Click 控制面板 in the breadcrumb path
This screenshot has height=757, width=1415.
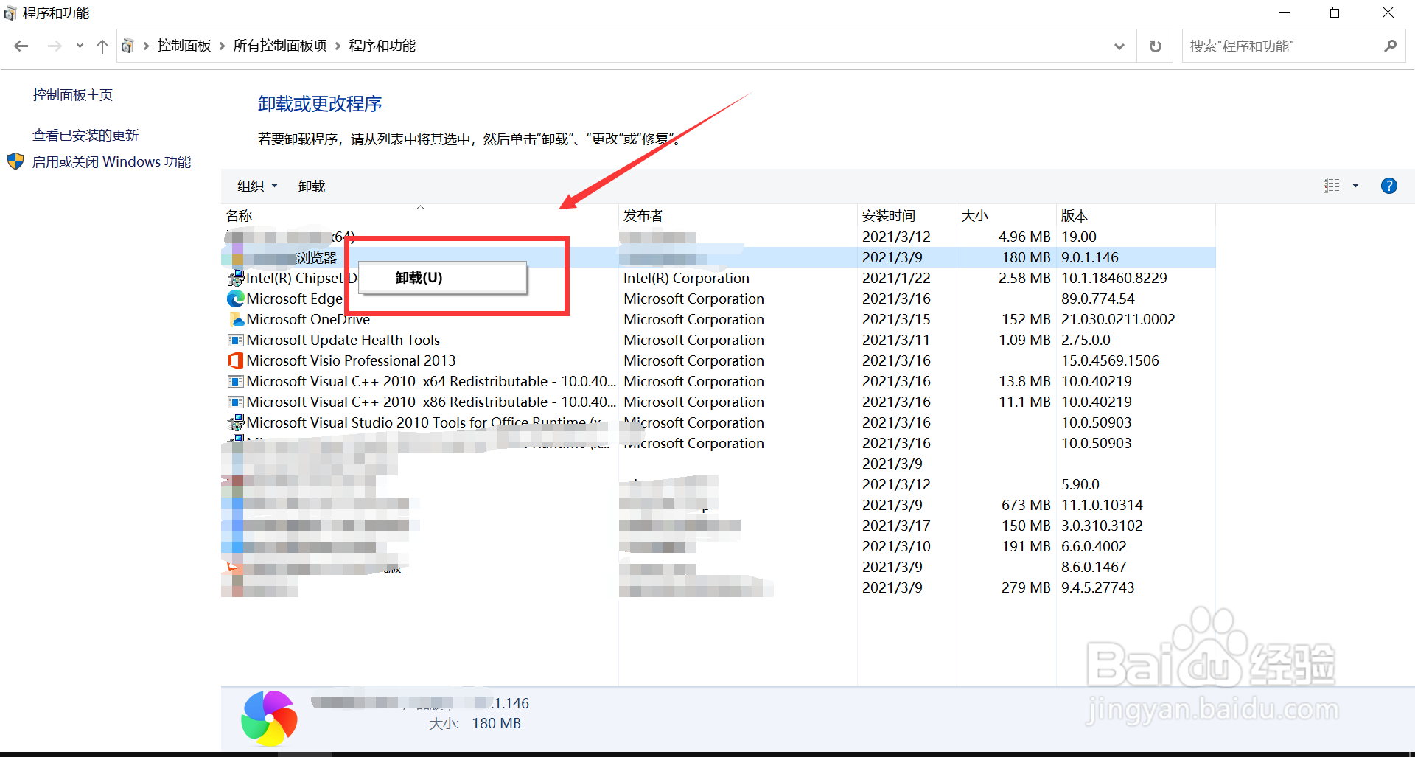pyautogui.click(x=184, y=46)
